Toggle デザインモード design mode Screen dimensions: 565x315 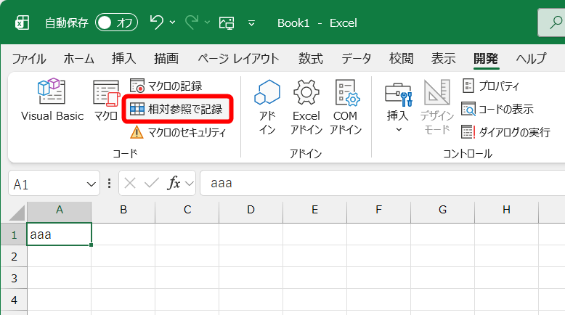pyautogui.click(x=436, y=107)
